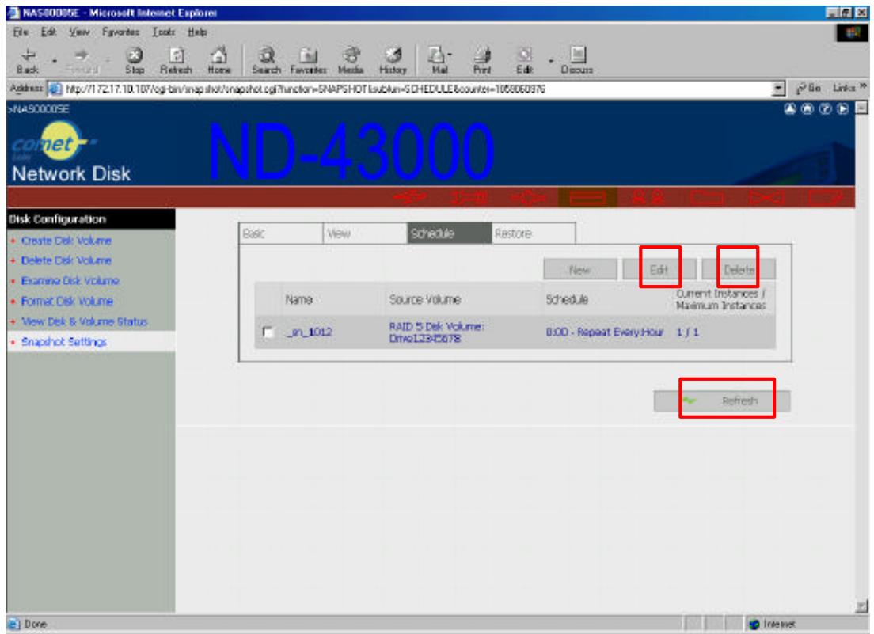Viewport: 874px width, 634px height.
Task: Click the 'Repeat Every Hour' schedule cell
Action: (604, 332)
